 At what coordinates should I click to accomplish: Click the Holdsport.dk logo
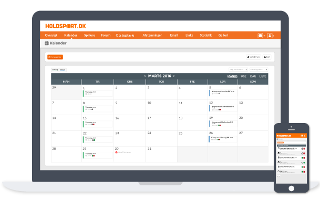point(64,25)
